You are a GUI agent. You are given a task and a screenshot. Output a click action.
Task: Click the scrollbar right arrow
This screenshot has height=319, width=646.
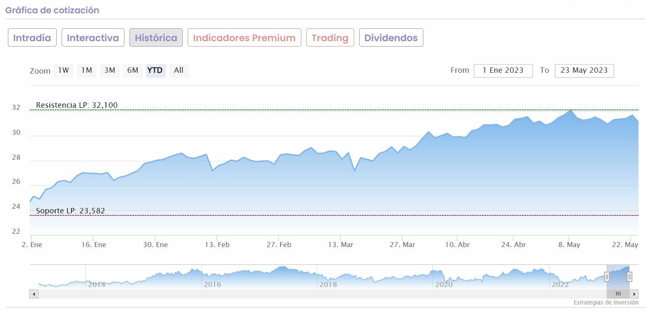(634, 294)
